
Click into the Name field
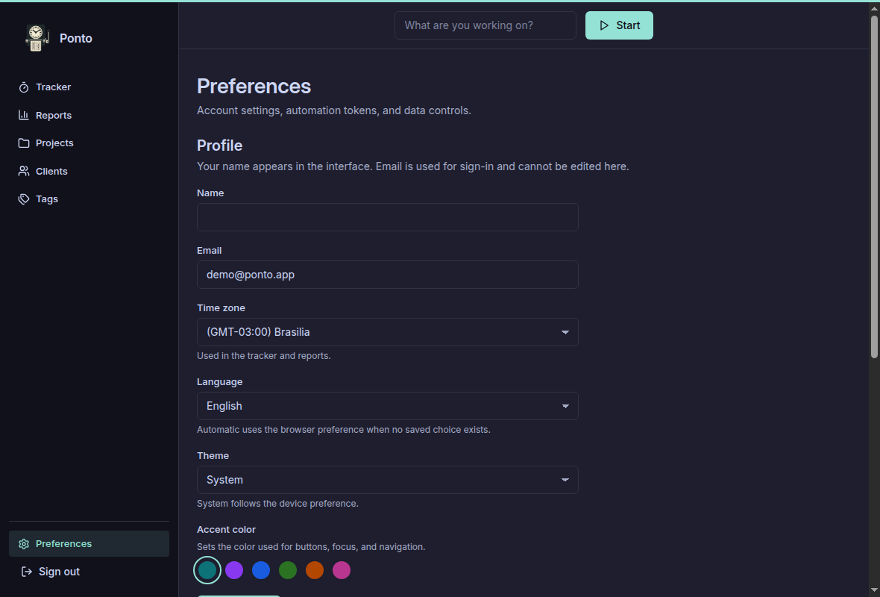(387, 216)
